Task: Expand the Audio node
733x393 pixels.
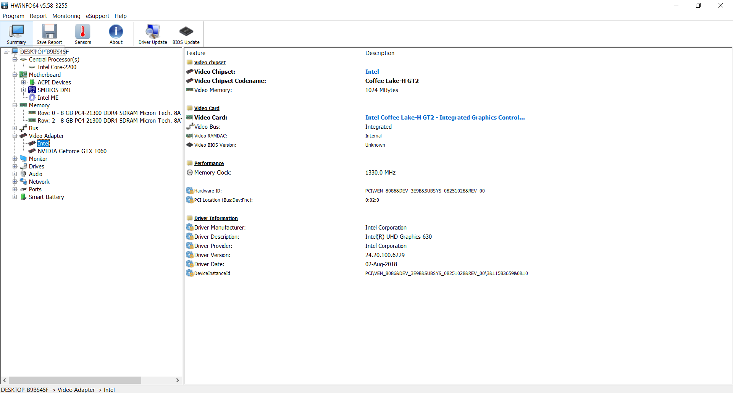Action: pos(15,174)
